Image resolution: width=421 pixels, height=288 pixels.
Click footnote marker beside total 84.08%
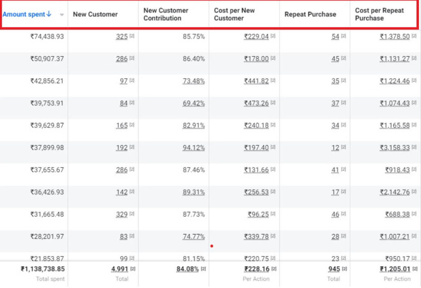[x=203, y=269]
